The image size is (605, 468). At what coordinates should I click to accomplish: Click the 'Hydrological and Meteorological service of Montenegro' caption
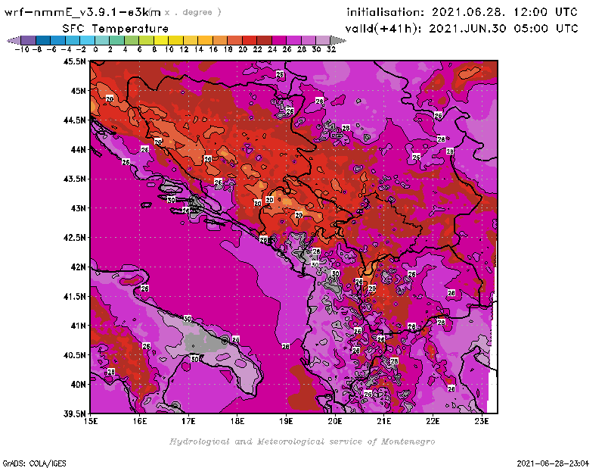302,441
